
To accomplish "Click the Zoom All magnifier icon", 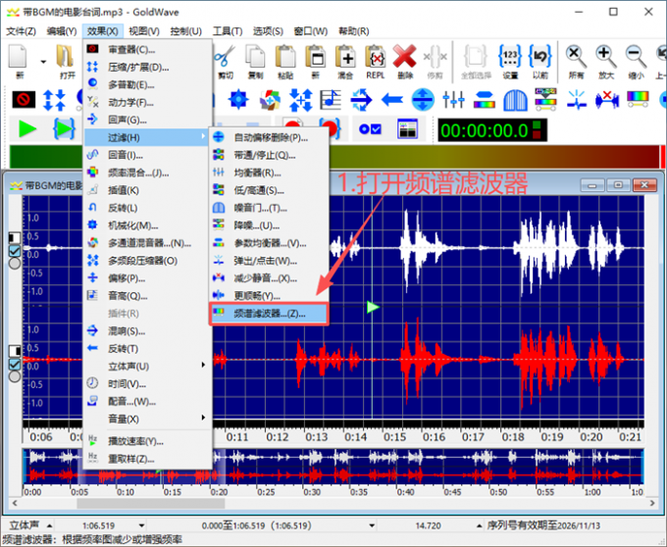I will pyautogui.click(x=576, y=57).
